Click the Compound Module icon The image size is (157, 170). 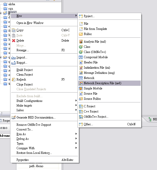(x=81, y=57)
